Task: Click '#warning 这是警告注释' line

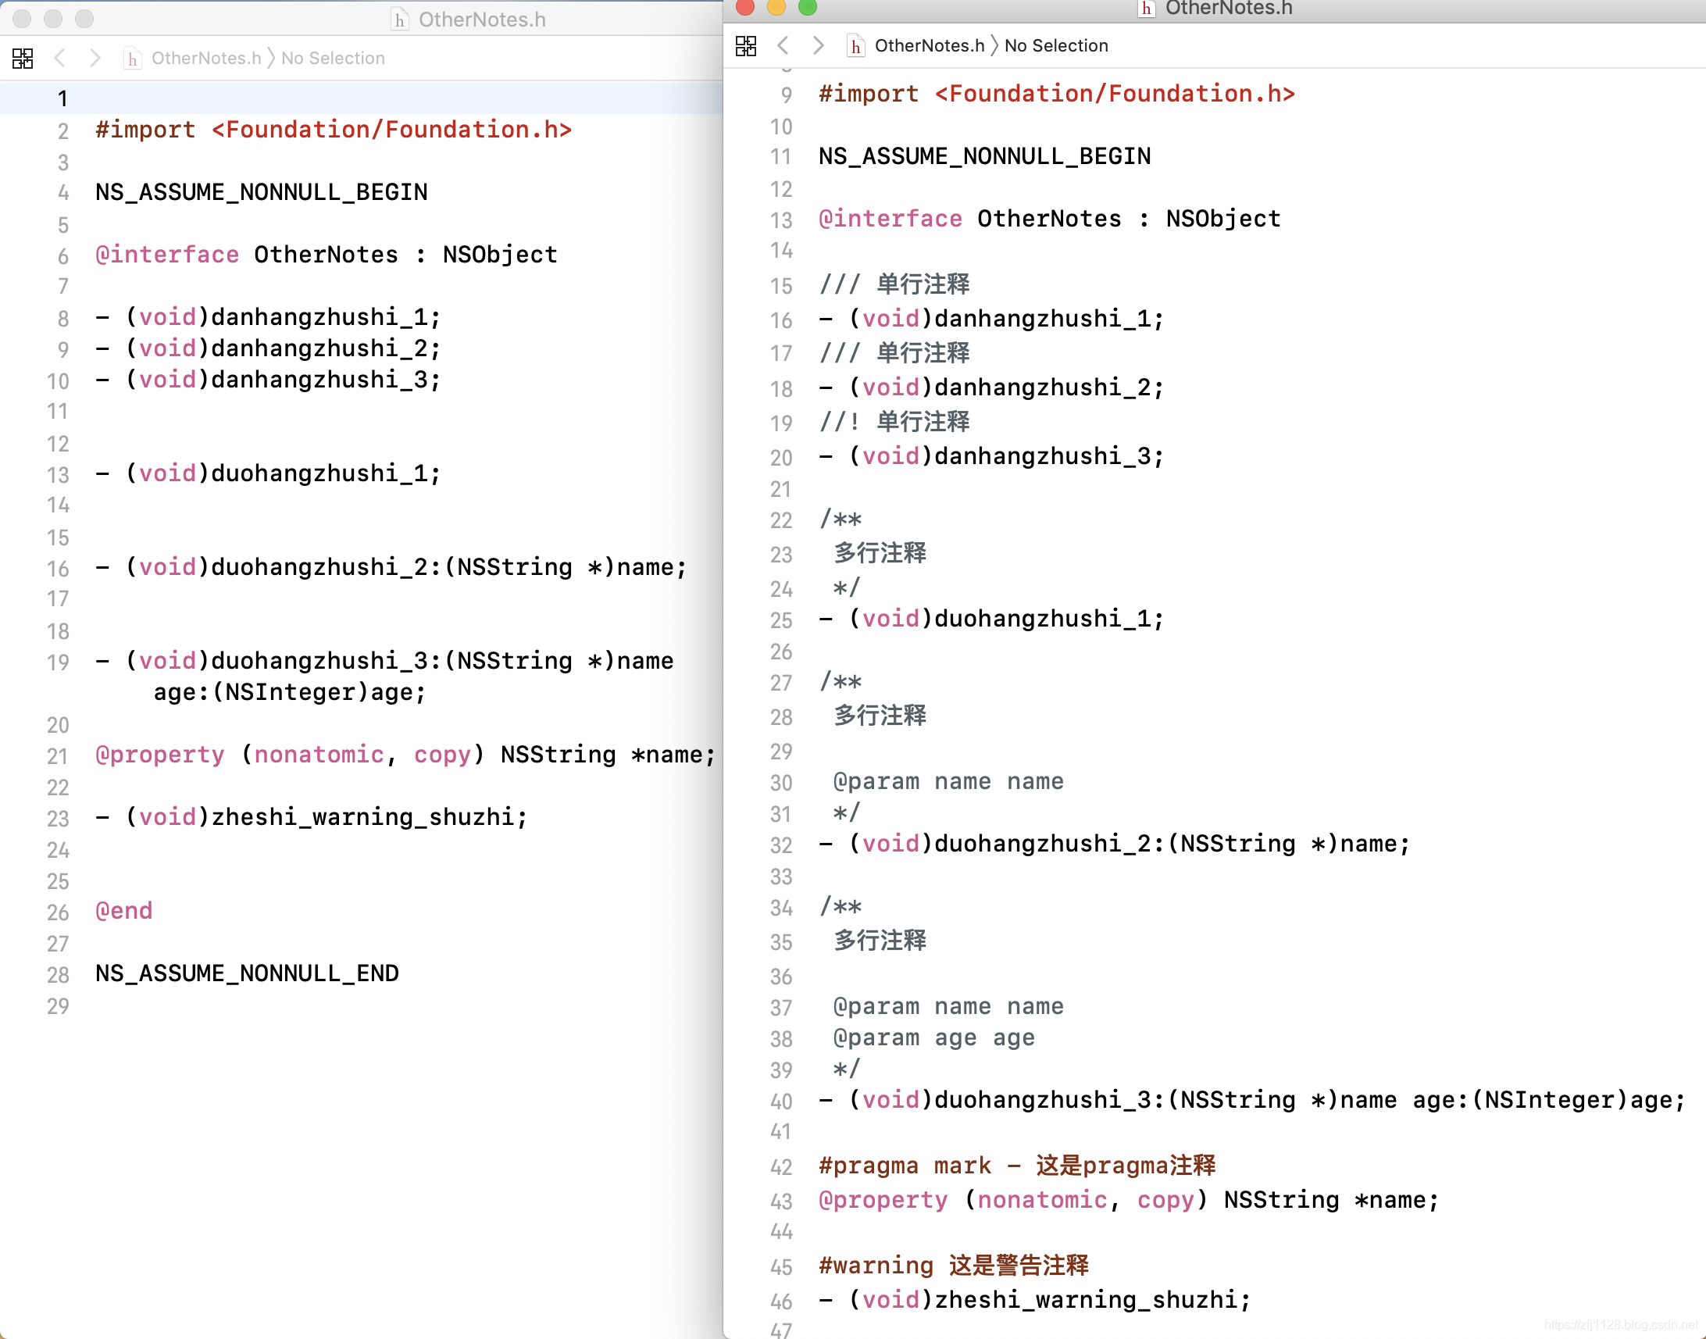Action: click(x=953, y=1266)
